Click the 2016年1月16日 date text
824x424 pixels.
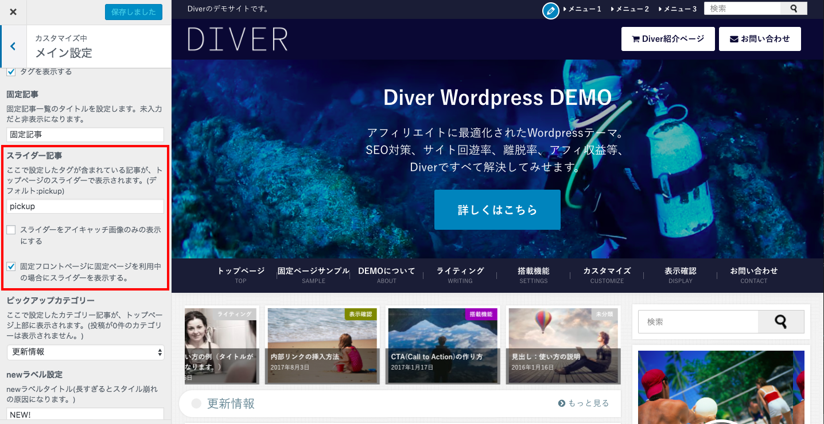click(533, 367)
